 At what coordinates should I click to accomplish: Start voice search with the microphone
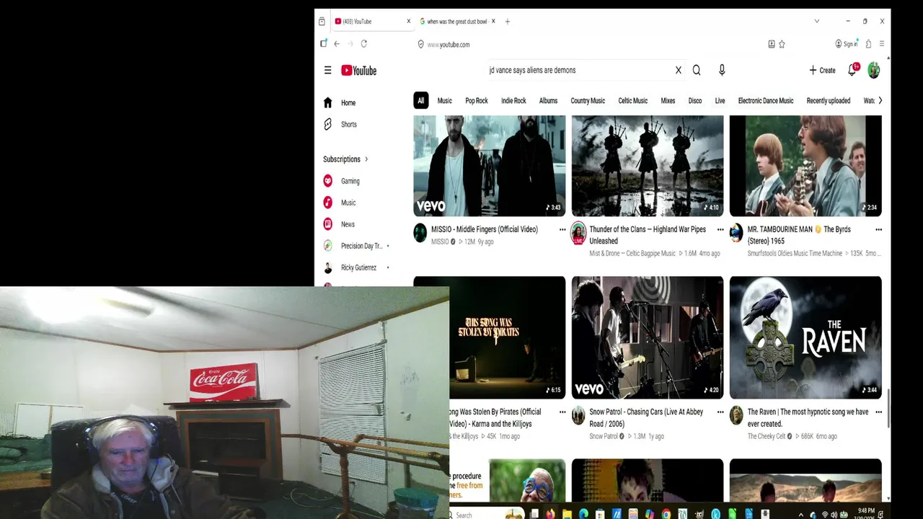pyautogui.click(x=722, y=70)
